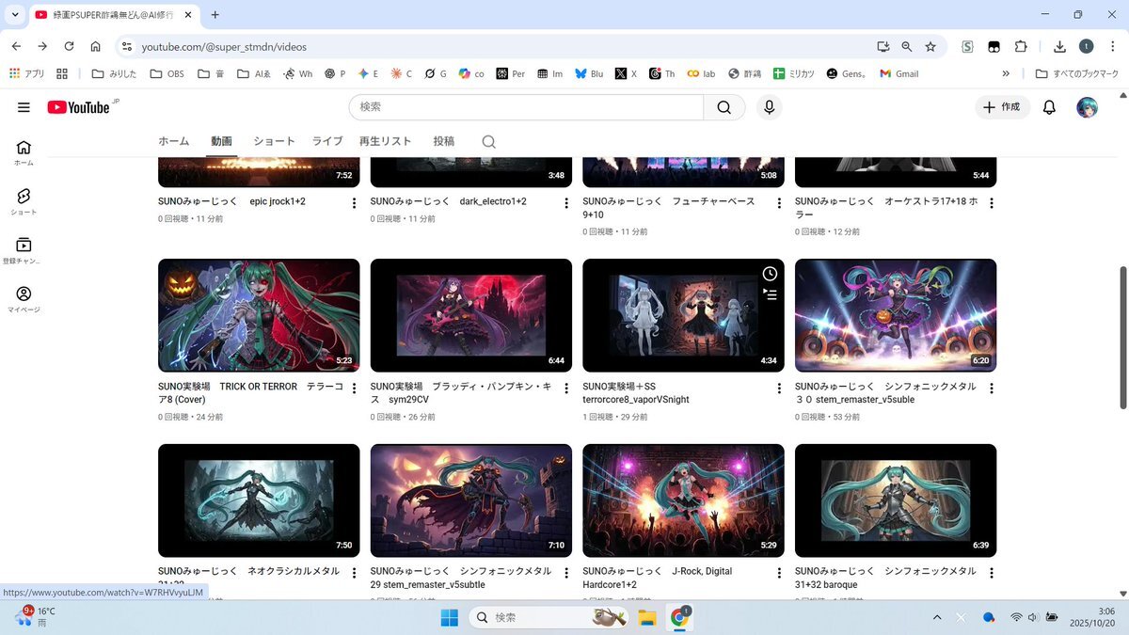
Task: Add terrorcore8 video to queue
Action: [770, 294]
